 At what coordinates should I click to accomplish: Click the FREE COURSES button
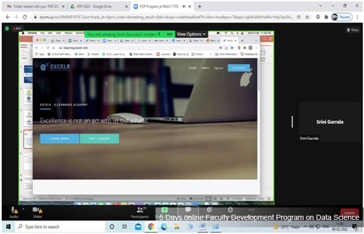click(x=99, y=139)
